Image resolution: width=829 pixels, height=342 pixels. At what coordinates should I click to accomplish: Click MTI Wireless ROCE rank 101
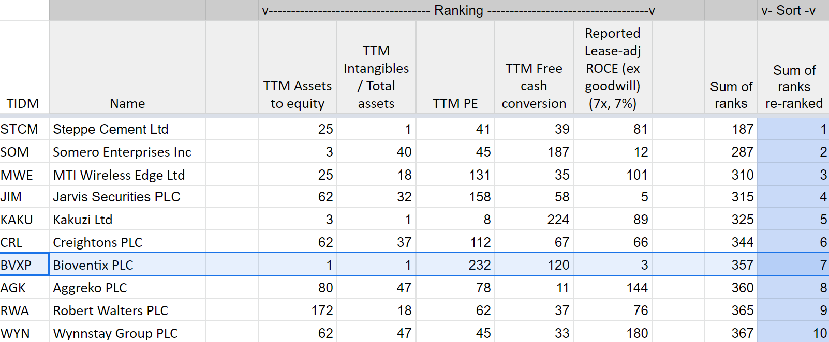pyautogui.click(x=613, y=175)
